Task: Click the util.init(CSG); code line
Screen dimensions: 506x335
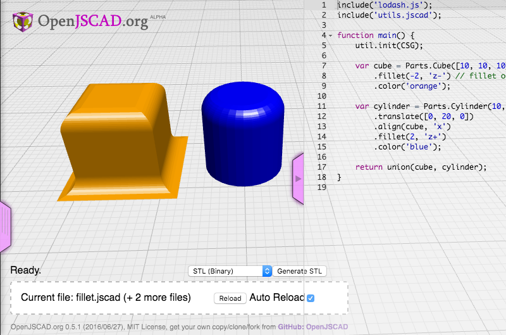Action: click(389, 46)
